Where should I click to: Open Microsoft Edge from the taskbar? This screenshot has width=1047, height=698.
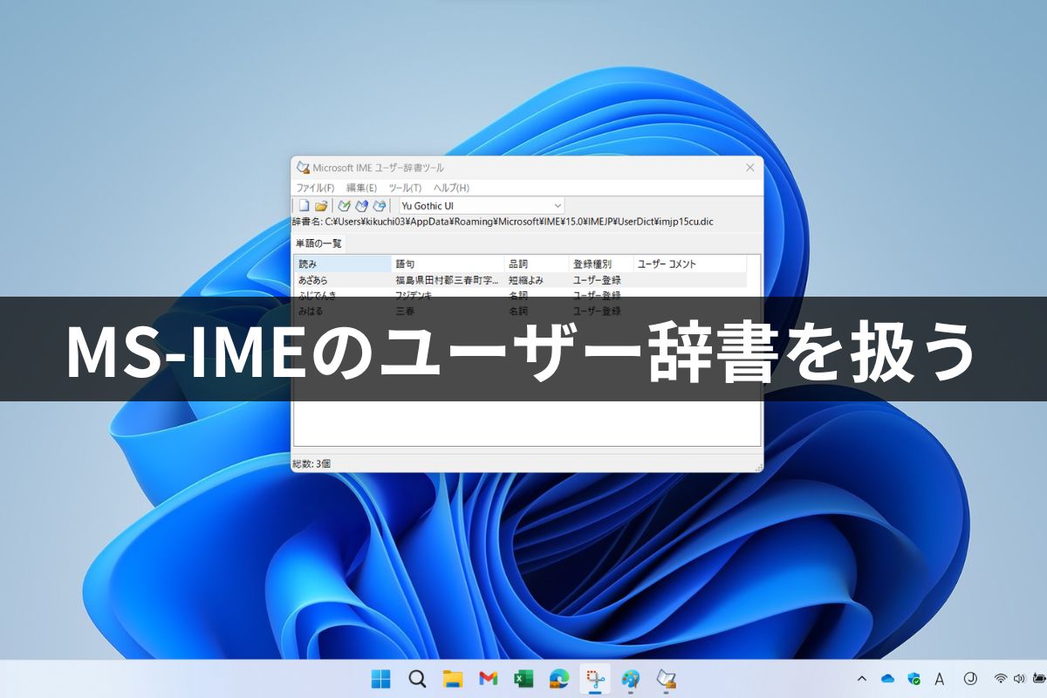pyautogui.click(x=558, y=680)
